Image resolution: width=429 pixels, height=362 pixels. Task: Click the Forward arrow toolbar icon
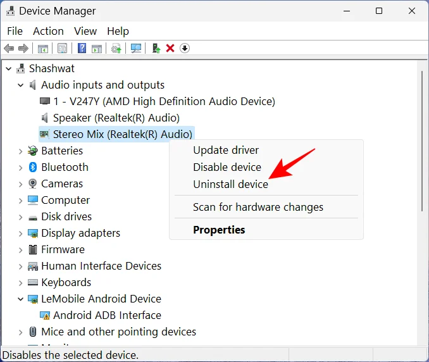[23, 49]
